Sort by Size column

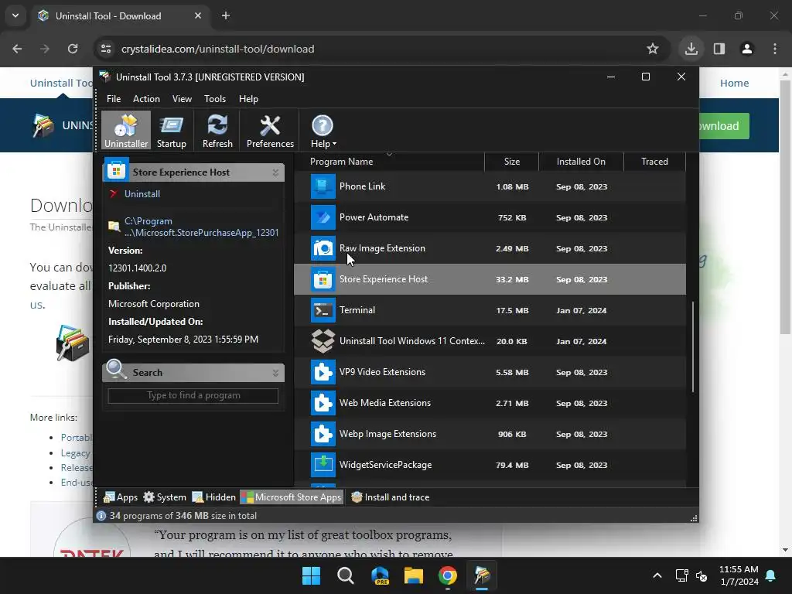[511, 162]
